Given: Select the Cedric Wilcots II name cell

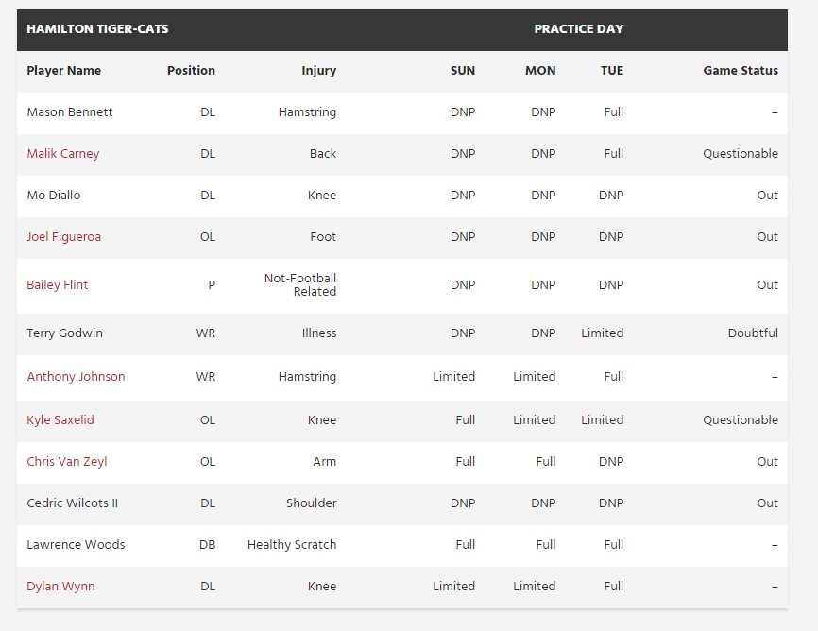Looking at the screenshot, I should pyautogui.click(x=73, y=503).
